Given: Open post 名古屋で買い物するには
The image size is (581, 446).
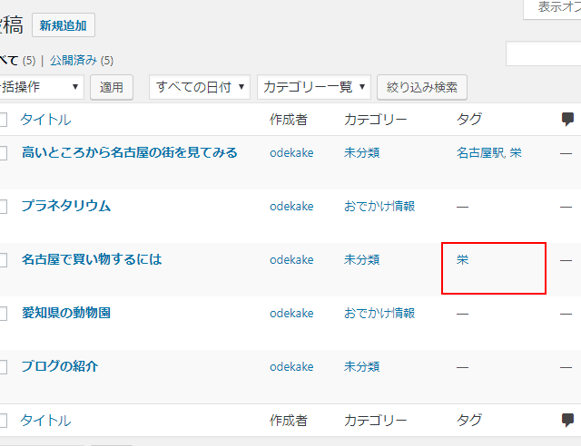Looking at the screenshot, I should point(92,259).
